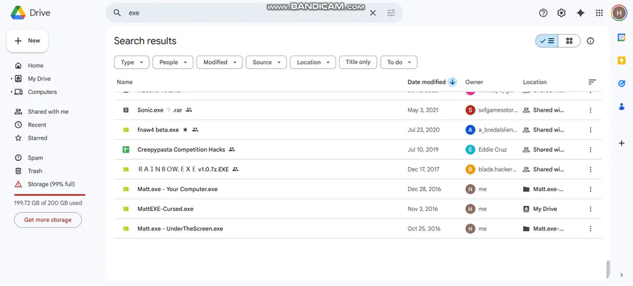Open Google Calendar side panel icon
This screenshot has height=286, width=633.
(x=622, y=37)
